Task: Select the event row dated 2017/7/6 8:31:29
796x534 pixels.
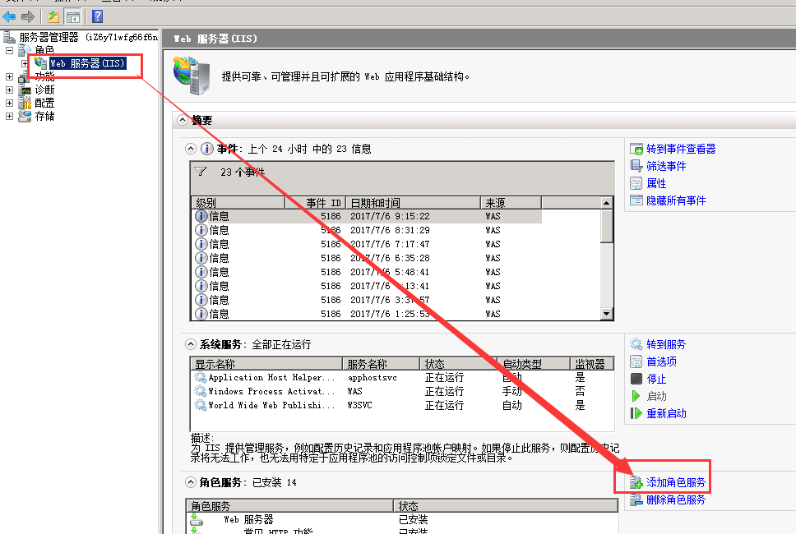Action: tap(367, 230)
